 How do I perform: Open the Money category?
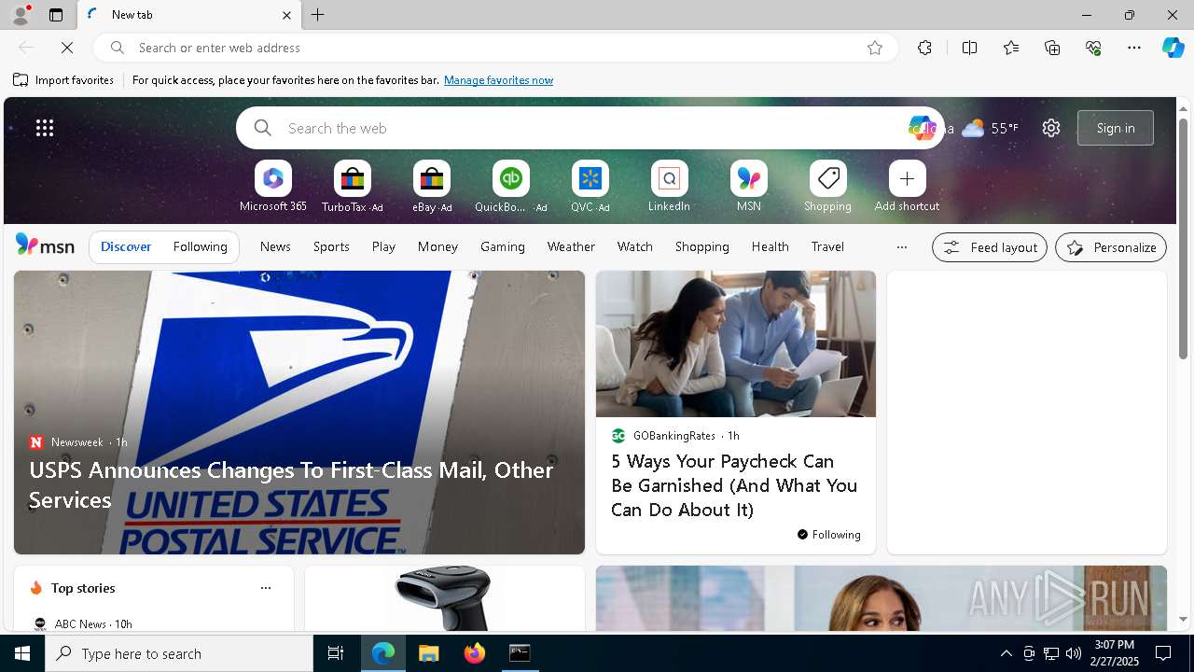coord(437,246)
